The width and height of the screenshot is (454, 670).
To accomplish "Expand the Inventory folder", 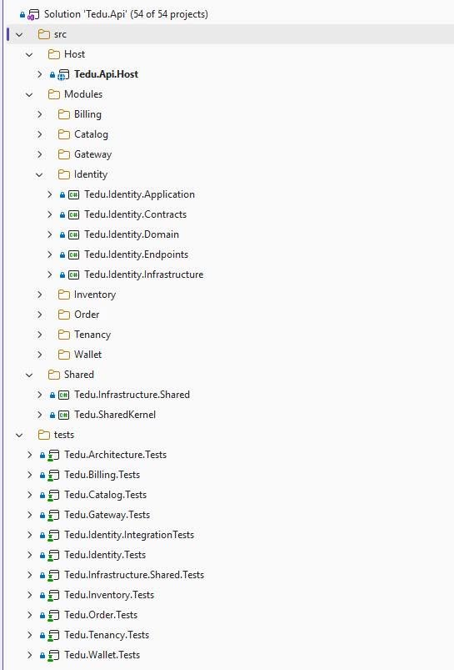I will tap(39, 295).
